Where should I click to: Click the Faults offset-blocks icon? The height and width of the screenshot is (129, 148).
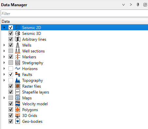(18, 74)
